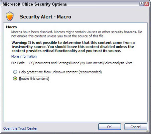Viewport: 151px width, 134px height.
Task: Open the More information link
Action: click(24, 56)
